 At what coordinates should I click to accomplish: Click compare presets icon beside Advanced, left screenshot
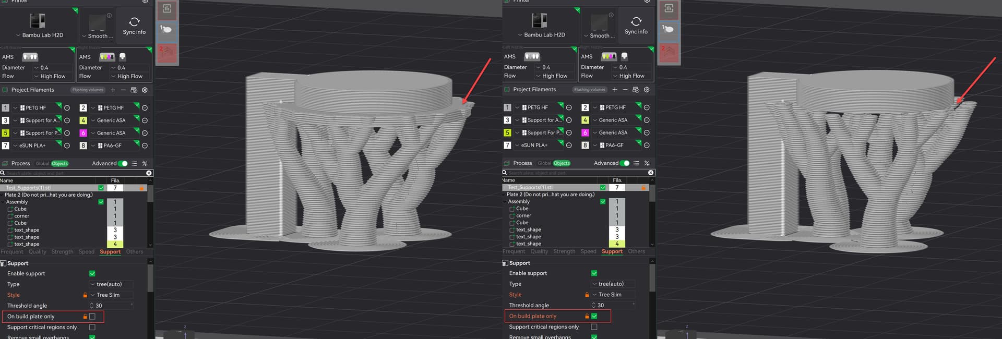[x=145, y=163]
